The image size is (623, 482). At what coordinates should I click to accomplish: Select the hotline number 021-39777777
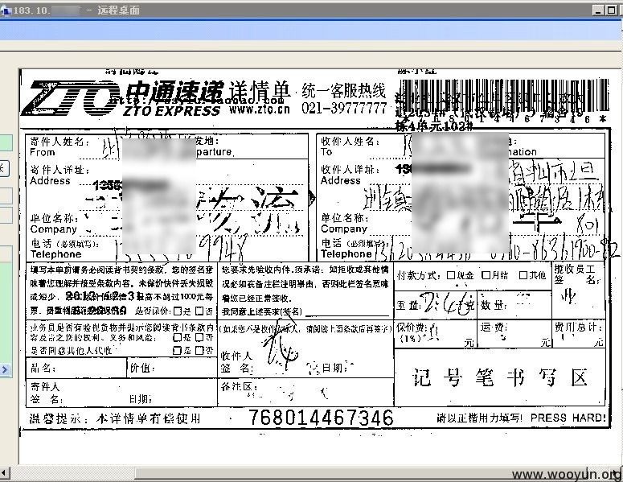344,107
